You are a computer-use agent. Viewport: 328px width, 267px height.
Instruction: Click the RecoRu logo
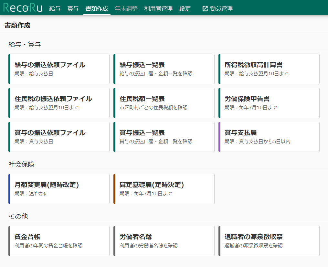pyautogui.click(x=23, y=8)
